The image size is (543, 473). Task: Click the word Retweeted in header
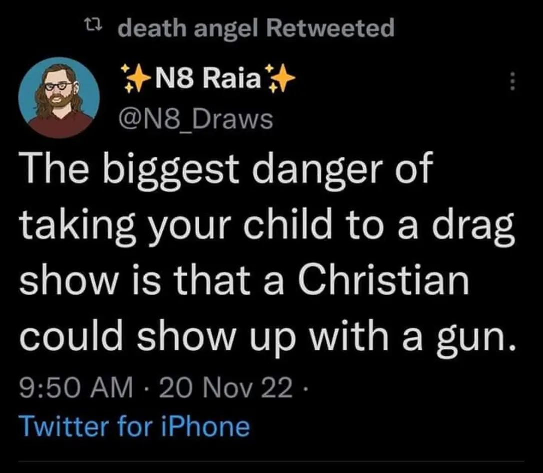coord(330,28)
